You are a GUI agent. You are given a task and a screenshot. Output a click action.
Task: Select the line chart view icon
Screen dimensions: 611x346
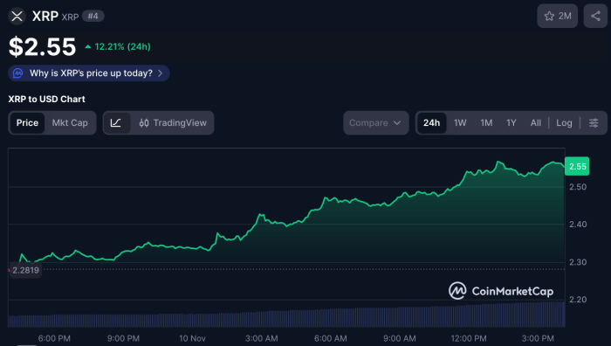coord(116,123)
